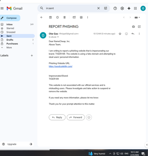Open the taskbar clock and date
Screen dimensions: 148x156
click(x=135, y=154)
